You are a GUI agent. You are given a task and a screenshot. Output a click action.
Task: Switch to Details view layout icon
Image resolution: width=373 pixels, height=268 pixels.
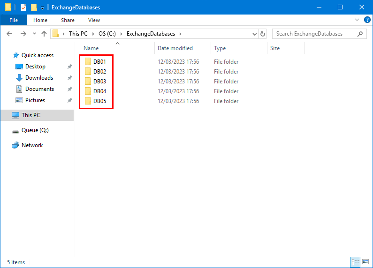(355, 262)
